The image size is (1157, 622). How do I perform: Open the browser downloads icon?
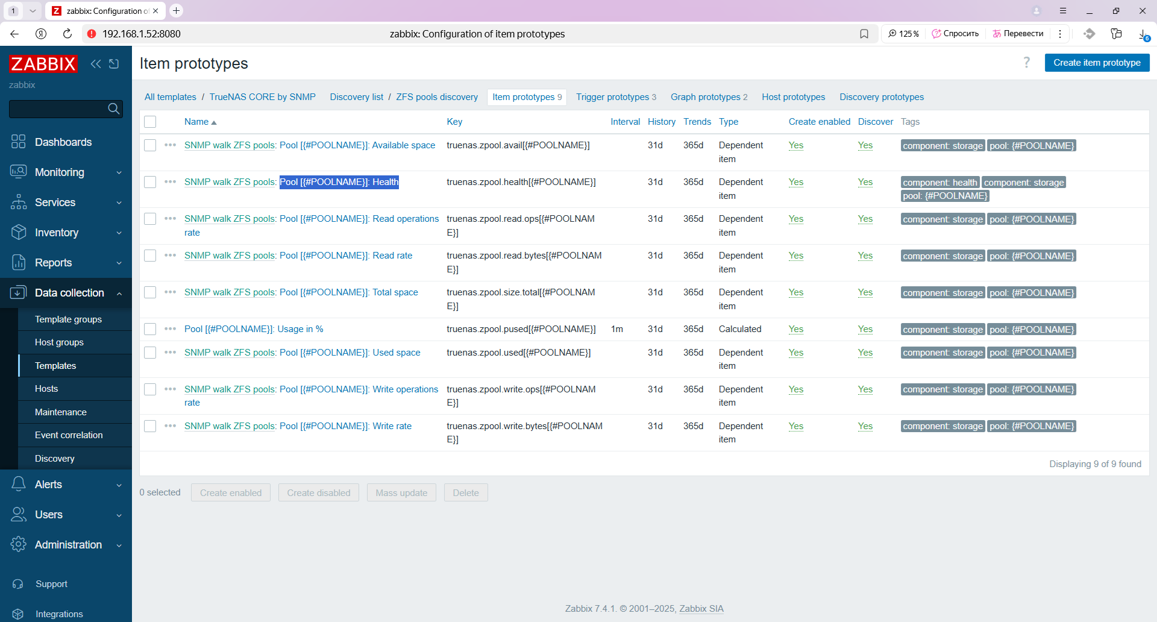[1143, 34]
